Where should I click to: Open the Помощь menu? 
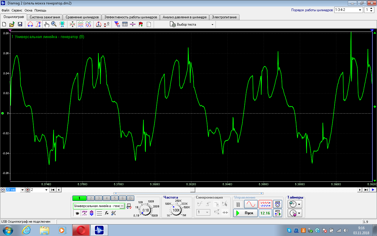tap(40, 10)
